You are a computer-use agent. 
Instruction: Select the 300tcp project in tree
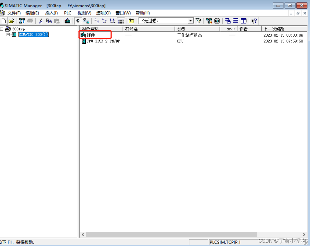(18, 29)
